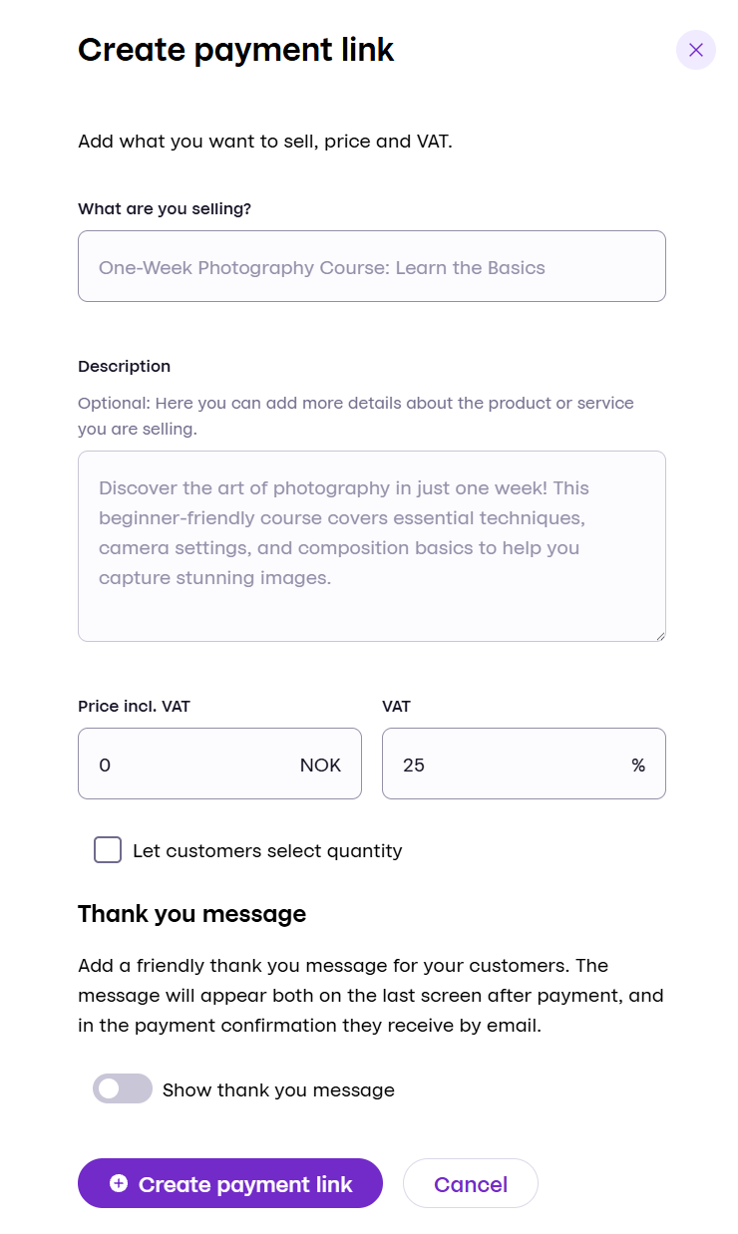The image size is (738, 1234).
Task: Enable the Let customers select quantity checkbox
Action: [107, 849]
